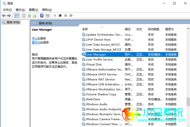Click the Start Service play icon
The height and width of the screenshot is (127, 190).
click(55, 15)
